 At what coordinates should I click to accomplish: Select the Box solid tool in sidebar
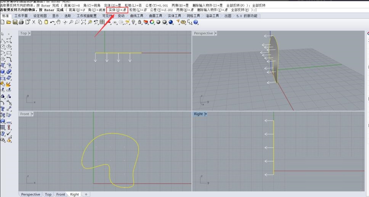[x=3, y=71]
